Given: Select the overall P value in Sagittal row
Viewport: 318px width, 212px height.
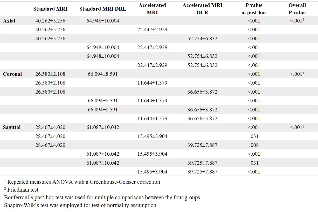Looking at the screenshot, I should coord(297,127).
